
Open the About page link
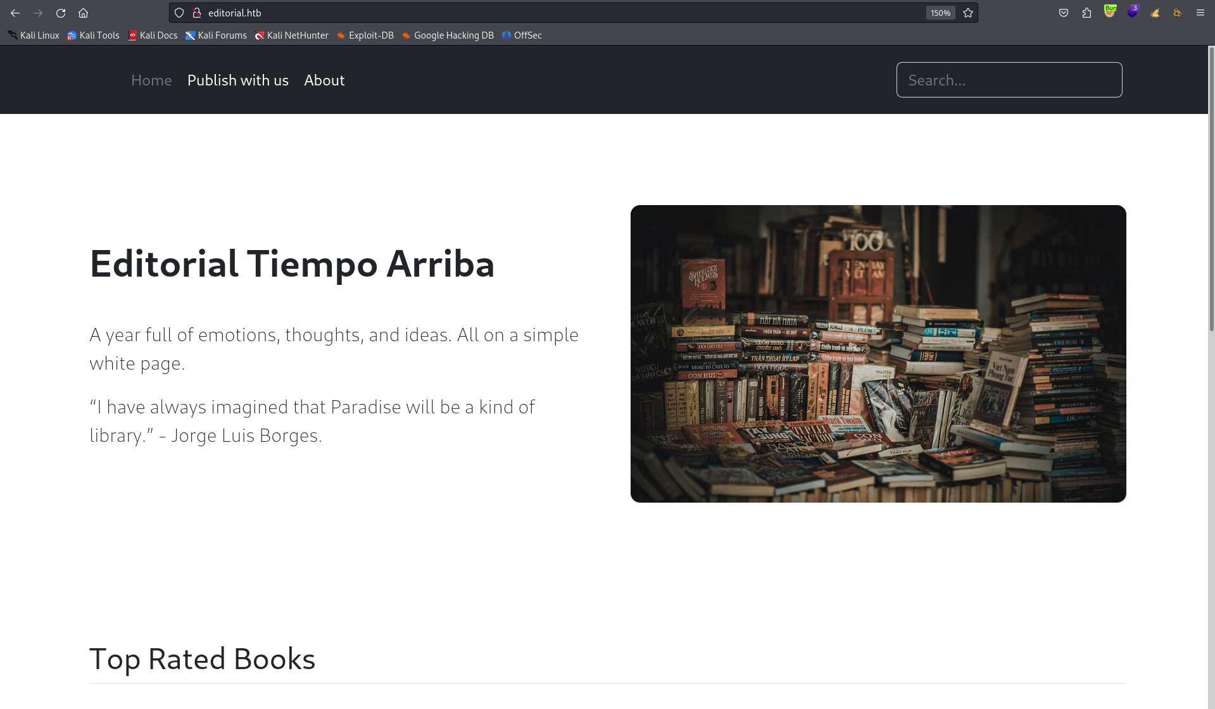(324, 80)
